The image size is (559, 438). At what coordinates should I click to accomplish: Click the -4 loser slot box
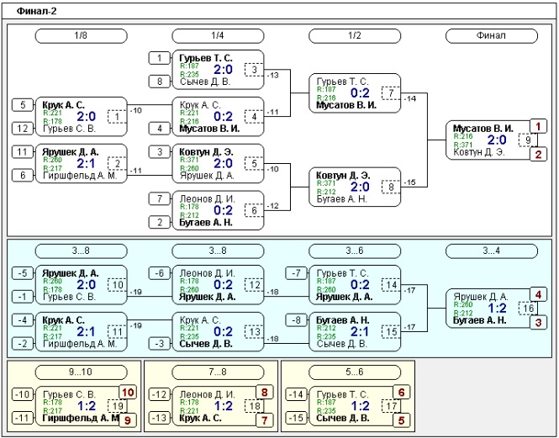pyautogui.click(x=23, y=320)
